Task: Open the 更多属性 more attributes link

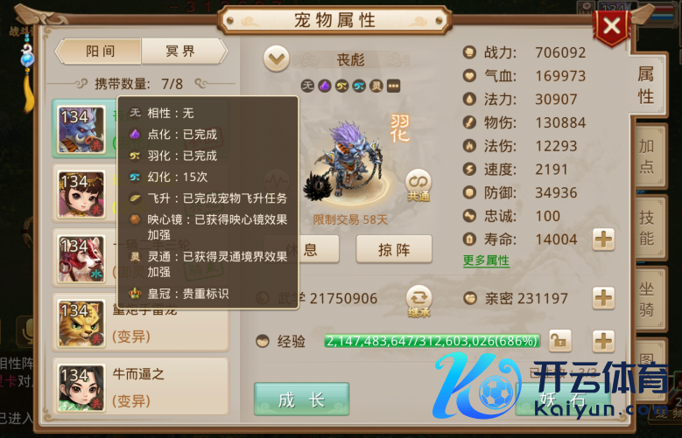Action: (486, 261)
